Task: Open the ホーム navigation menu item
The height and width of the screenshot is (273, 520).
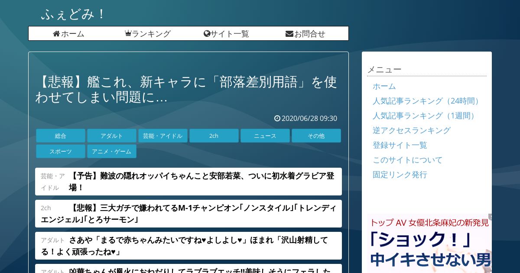Action: click(x=68, y=33)
